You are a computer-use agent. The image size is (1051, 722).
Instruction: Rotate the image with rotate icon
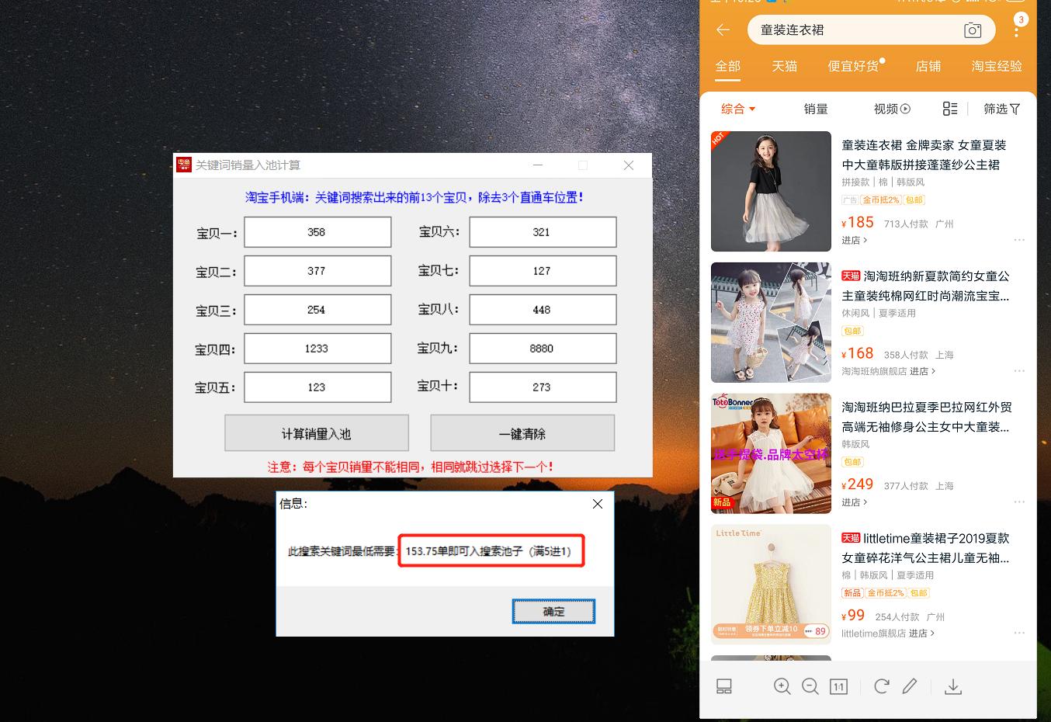[x=881, y=686]
